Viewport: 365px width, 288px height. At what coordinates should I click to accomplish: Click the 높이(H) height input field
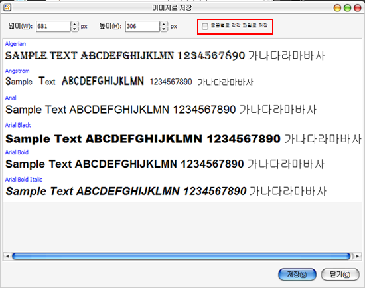point(142,26)
